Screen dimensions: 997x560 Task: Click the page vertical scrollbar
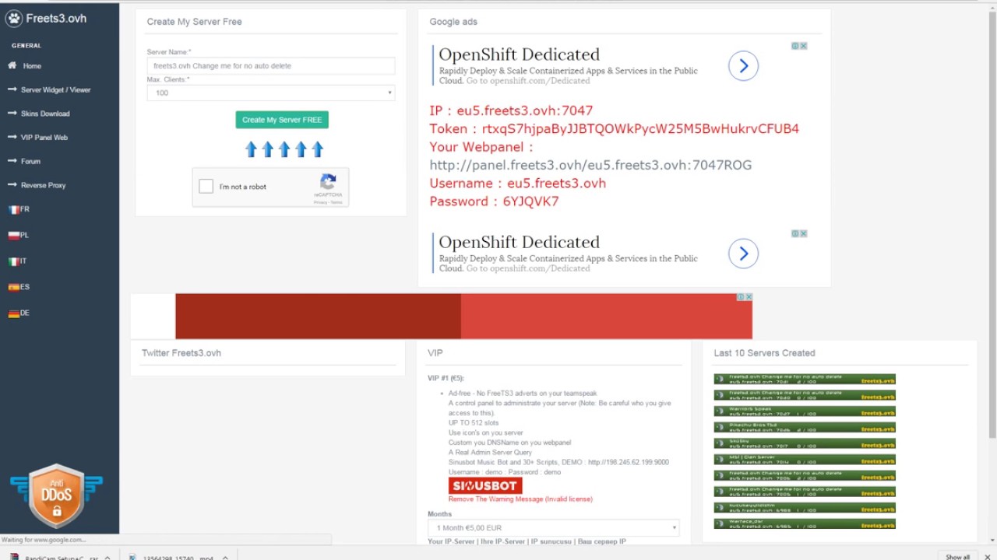992,226
